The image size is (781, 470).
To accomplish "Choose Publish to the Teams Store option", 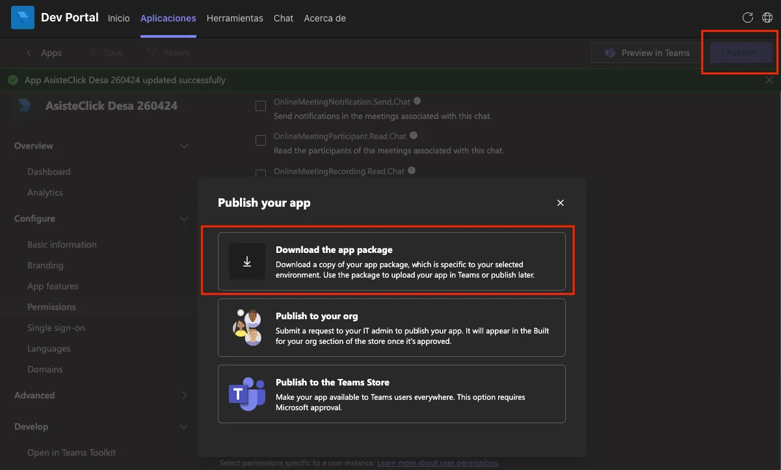I will pyautogui.click(x=391, y=394).
